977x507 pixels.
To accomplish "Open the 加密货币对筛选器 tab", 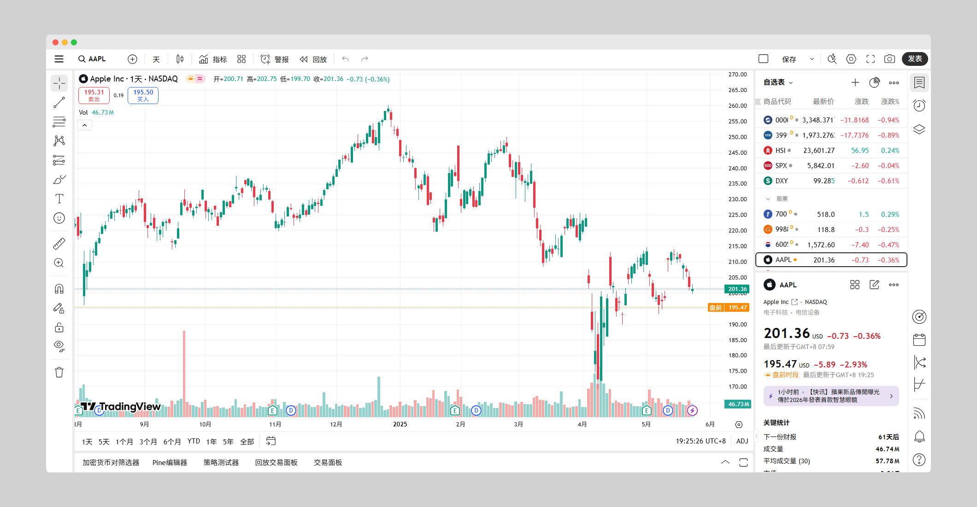I will tap(111, 462).
